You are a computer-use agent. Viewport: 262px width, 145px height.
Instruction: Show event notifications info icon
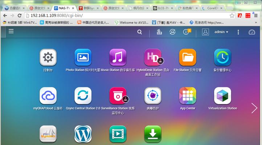click(186, 32)
